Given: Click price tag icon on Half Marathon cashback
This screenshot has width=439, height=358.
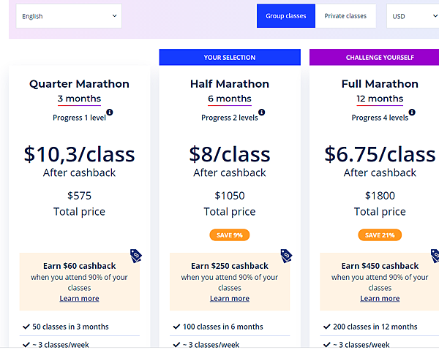Looking at the screenshot, I should point(285,255).
